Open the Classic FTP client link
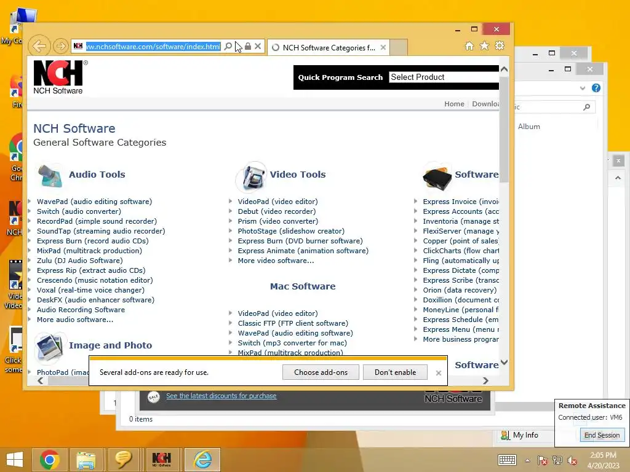 click(x=293, y=323)
